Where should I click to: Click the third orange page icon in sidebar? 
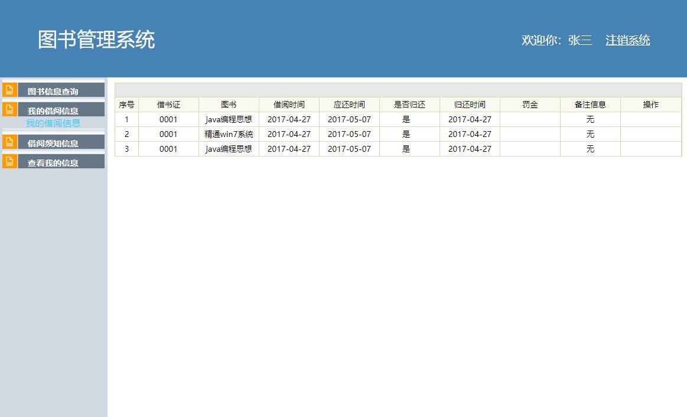9,142
